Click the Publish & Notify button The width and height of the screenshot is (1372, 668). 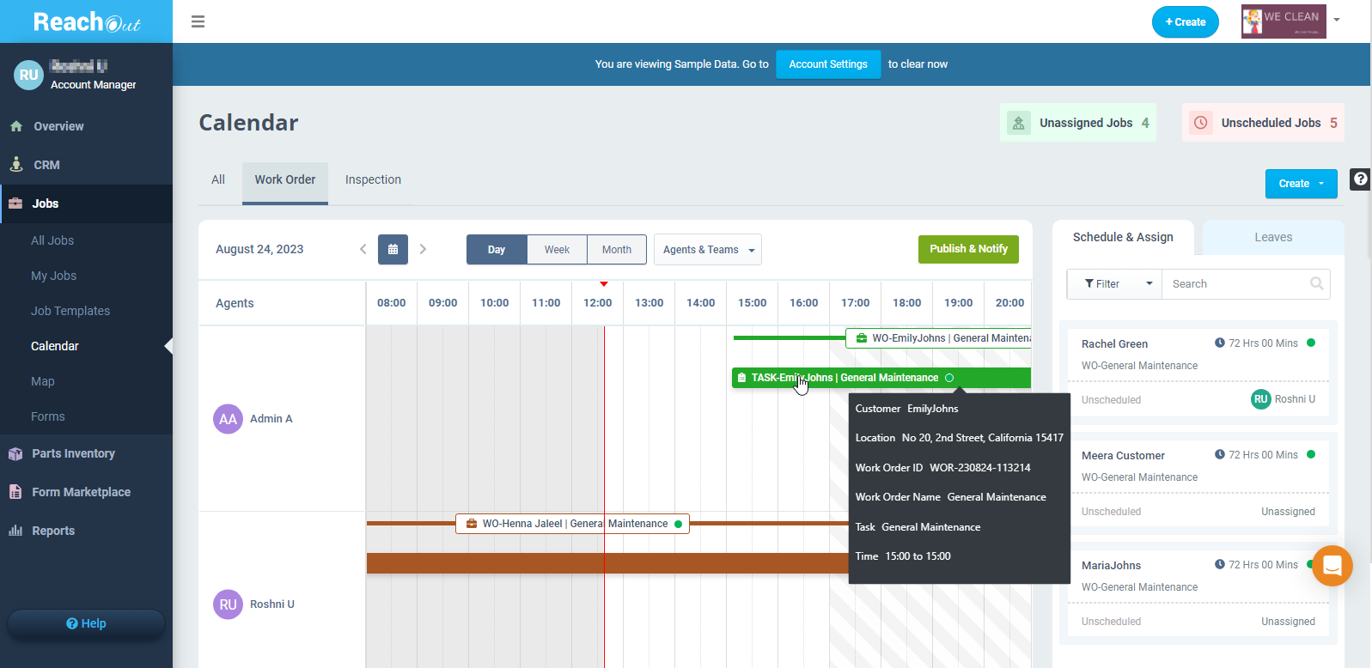(x=968, y=249)
